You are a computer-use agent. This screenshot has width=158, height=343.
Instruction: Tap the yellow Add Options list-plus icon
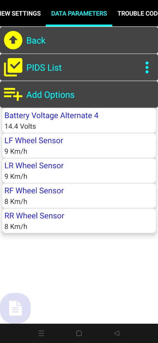click(13, 94)
